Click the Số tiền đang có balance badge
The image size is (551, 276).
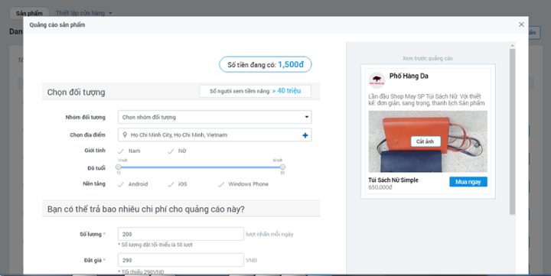click(266, 65)
